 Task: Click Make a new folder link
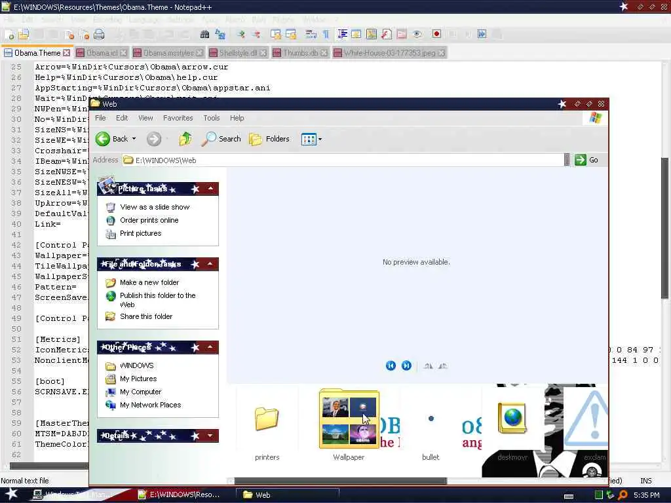(149, 282)
